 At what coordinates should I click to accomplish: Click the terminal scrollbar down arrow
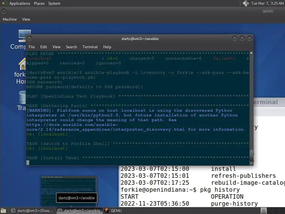tap(251, 163)
